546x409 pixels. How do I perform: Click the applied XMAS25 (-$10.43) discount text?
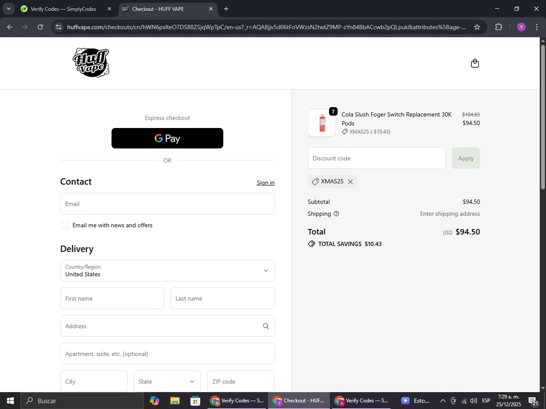370,132
